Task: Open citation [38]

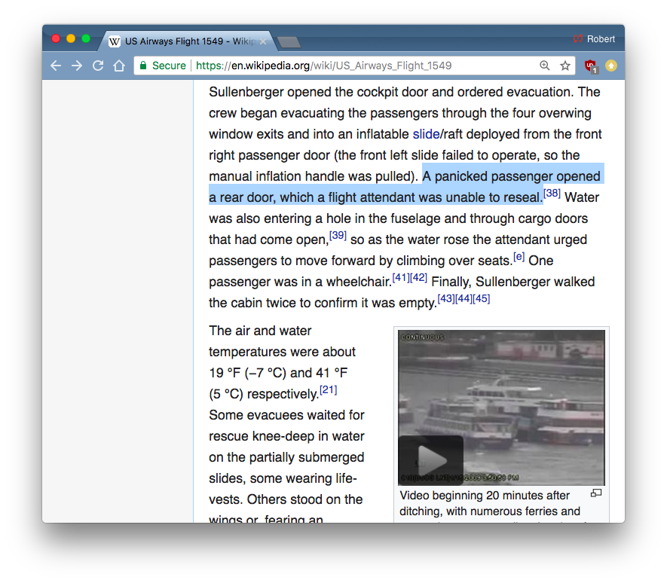Action: click(x=552, y=193)
